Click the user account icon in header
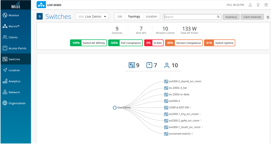The image size is (271, 144). (x=250, y=5)
